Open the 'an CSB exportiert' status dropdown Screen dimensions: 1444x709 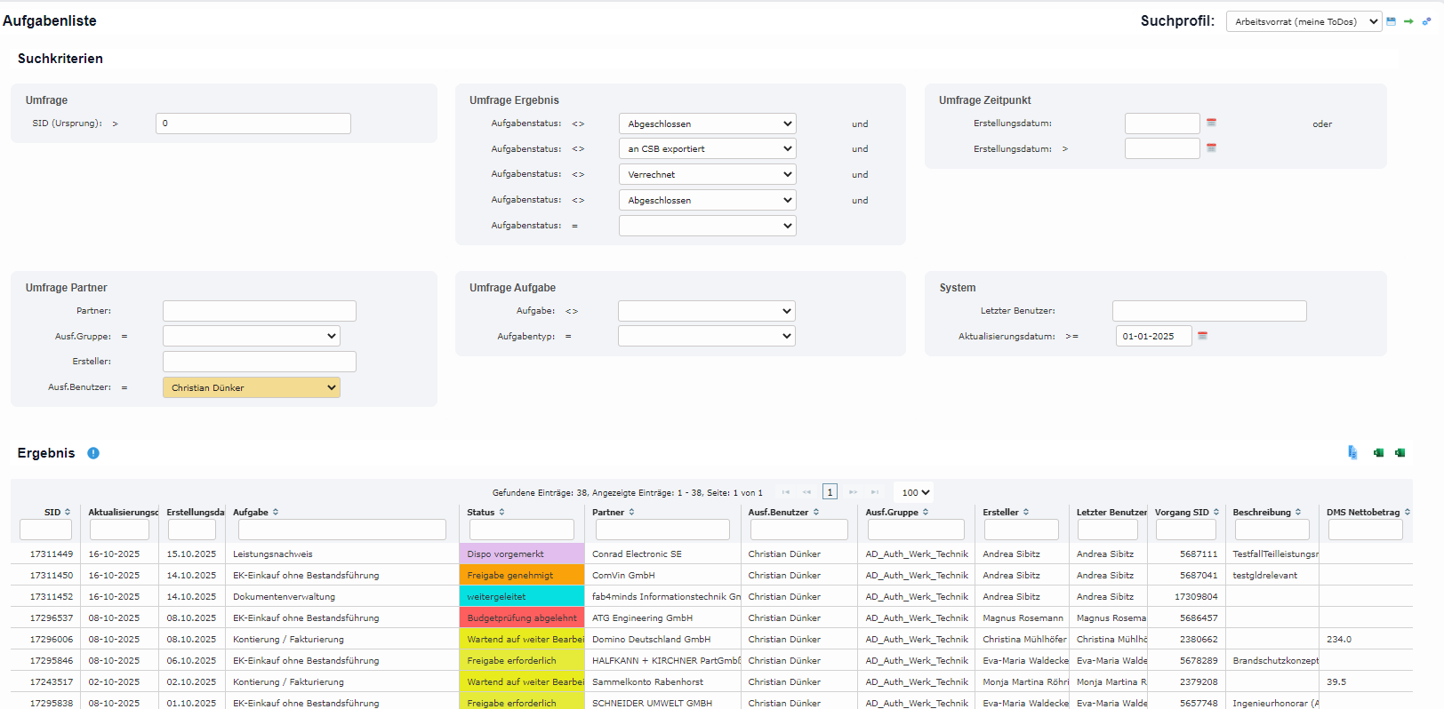[707, 149]
